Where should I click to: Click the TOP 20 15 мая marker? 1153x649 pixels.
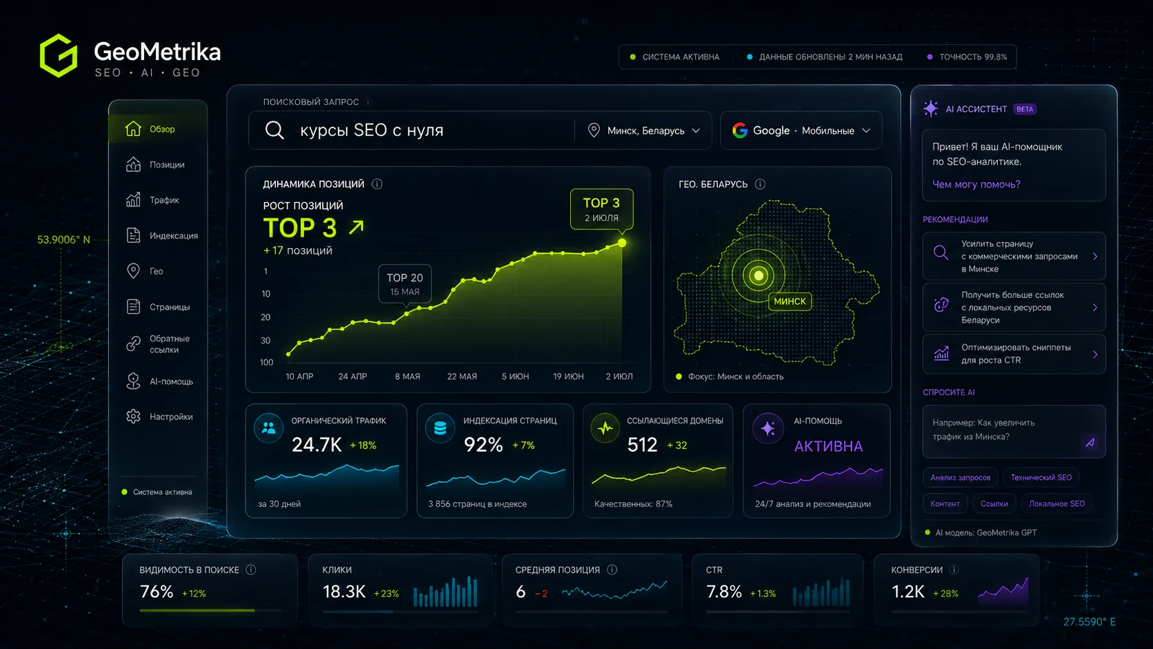[405, 283]
